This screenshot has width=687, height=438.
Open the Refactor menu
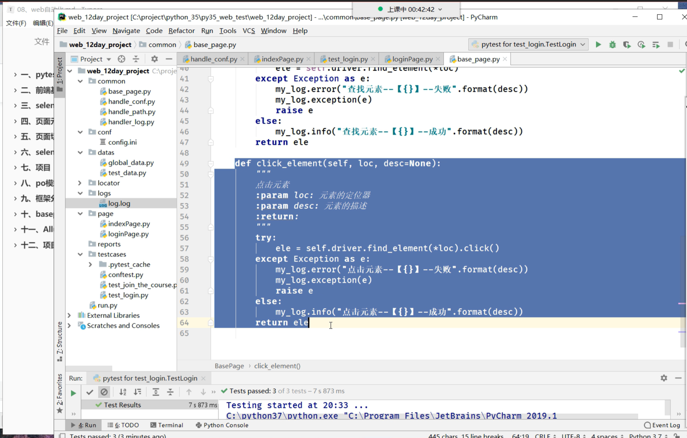pyautogui.click(x=181, y=31)
